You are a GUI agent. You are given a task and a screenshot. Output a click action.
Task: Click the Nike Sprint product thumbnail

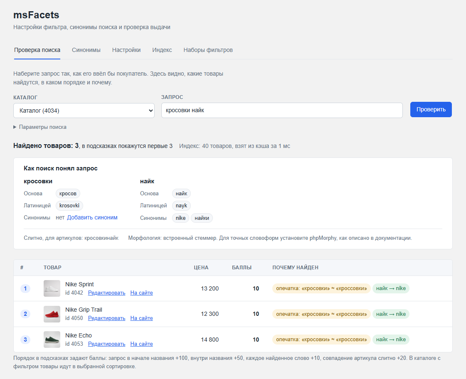(52, 288)
